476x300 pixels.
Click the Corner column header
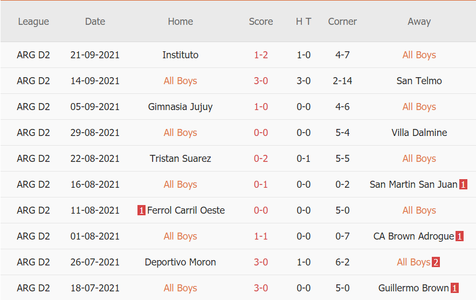[342, 22]
